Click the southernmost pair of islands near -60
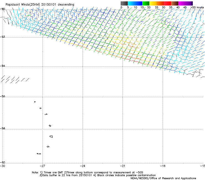The width and height of the screenshot is (205, 180). click(x=39, y=154)
